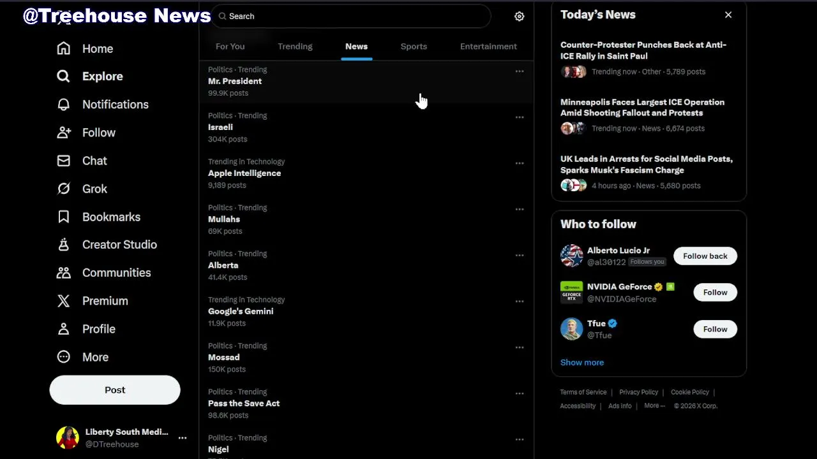Open more options for Pass the Save Act
Screen dimensions: 817x459
(x=520, y=393)
